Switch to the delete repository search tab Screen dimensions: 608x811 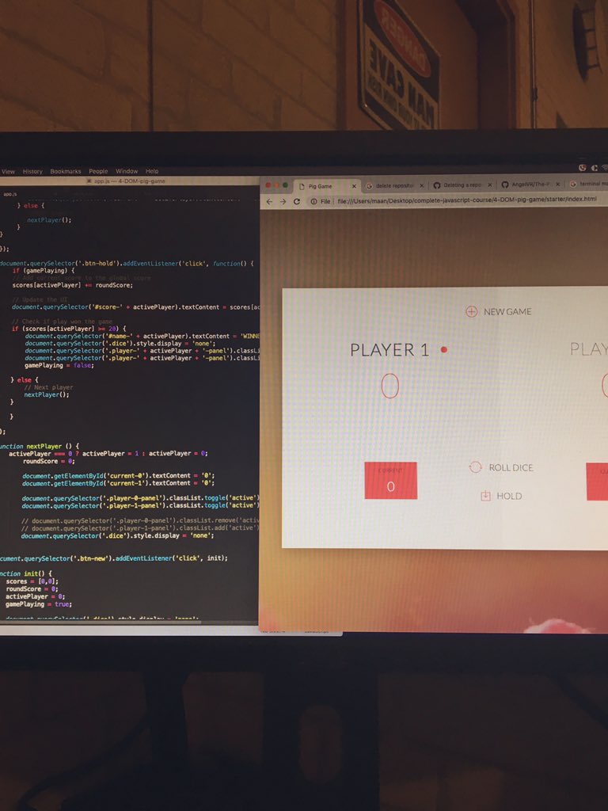coord(394,185)
